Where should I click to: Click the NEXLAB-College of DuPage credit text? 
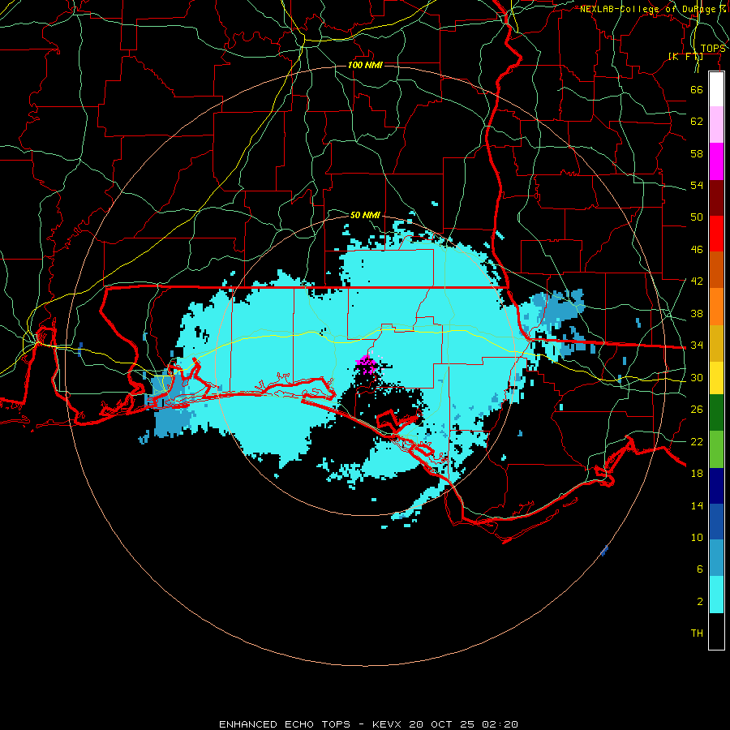[652, 9]
